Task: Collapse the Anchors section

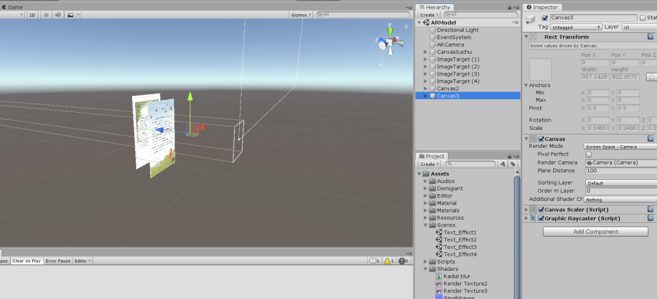Action: point(526,85)
